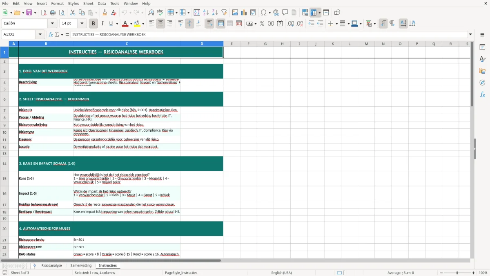Image resolution: width=490 pixels, height=276 pixels.
Task: Click the Sort Ascending icon
Action: 206,13
